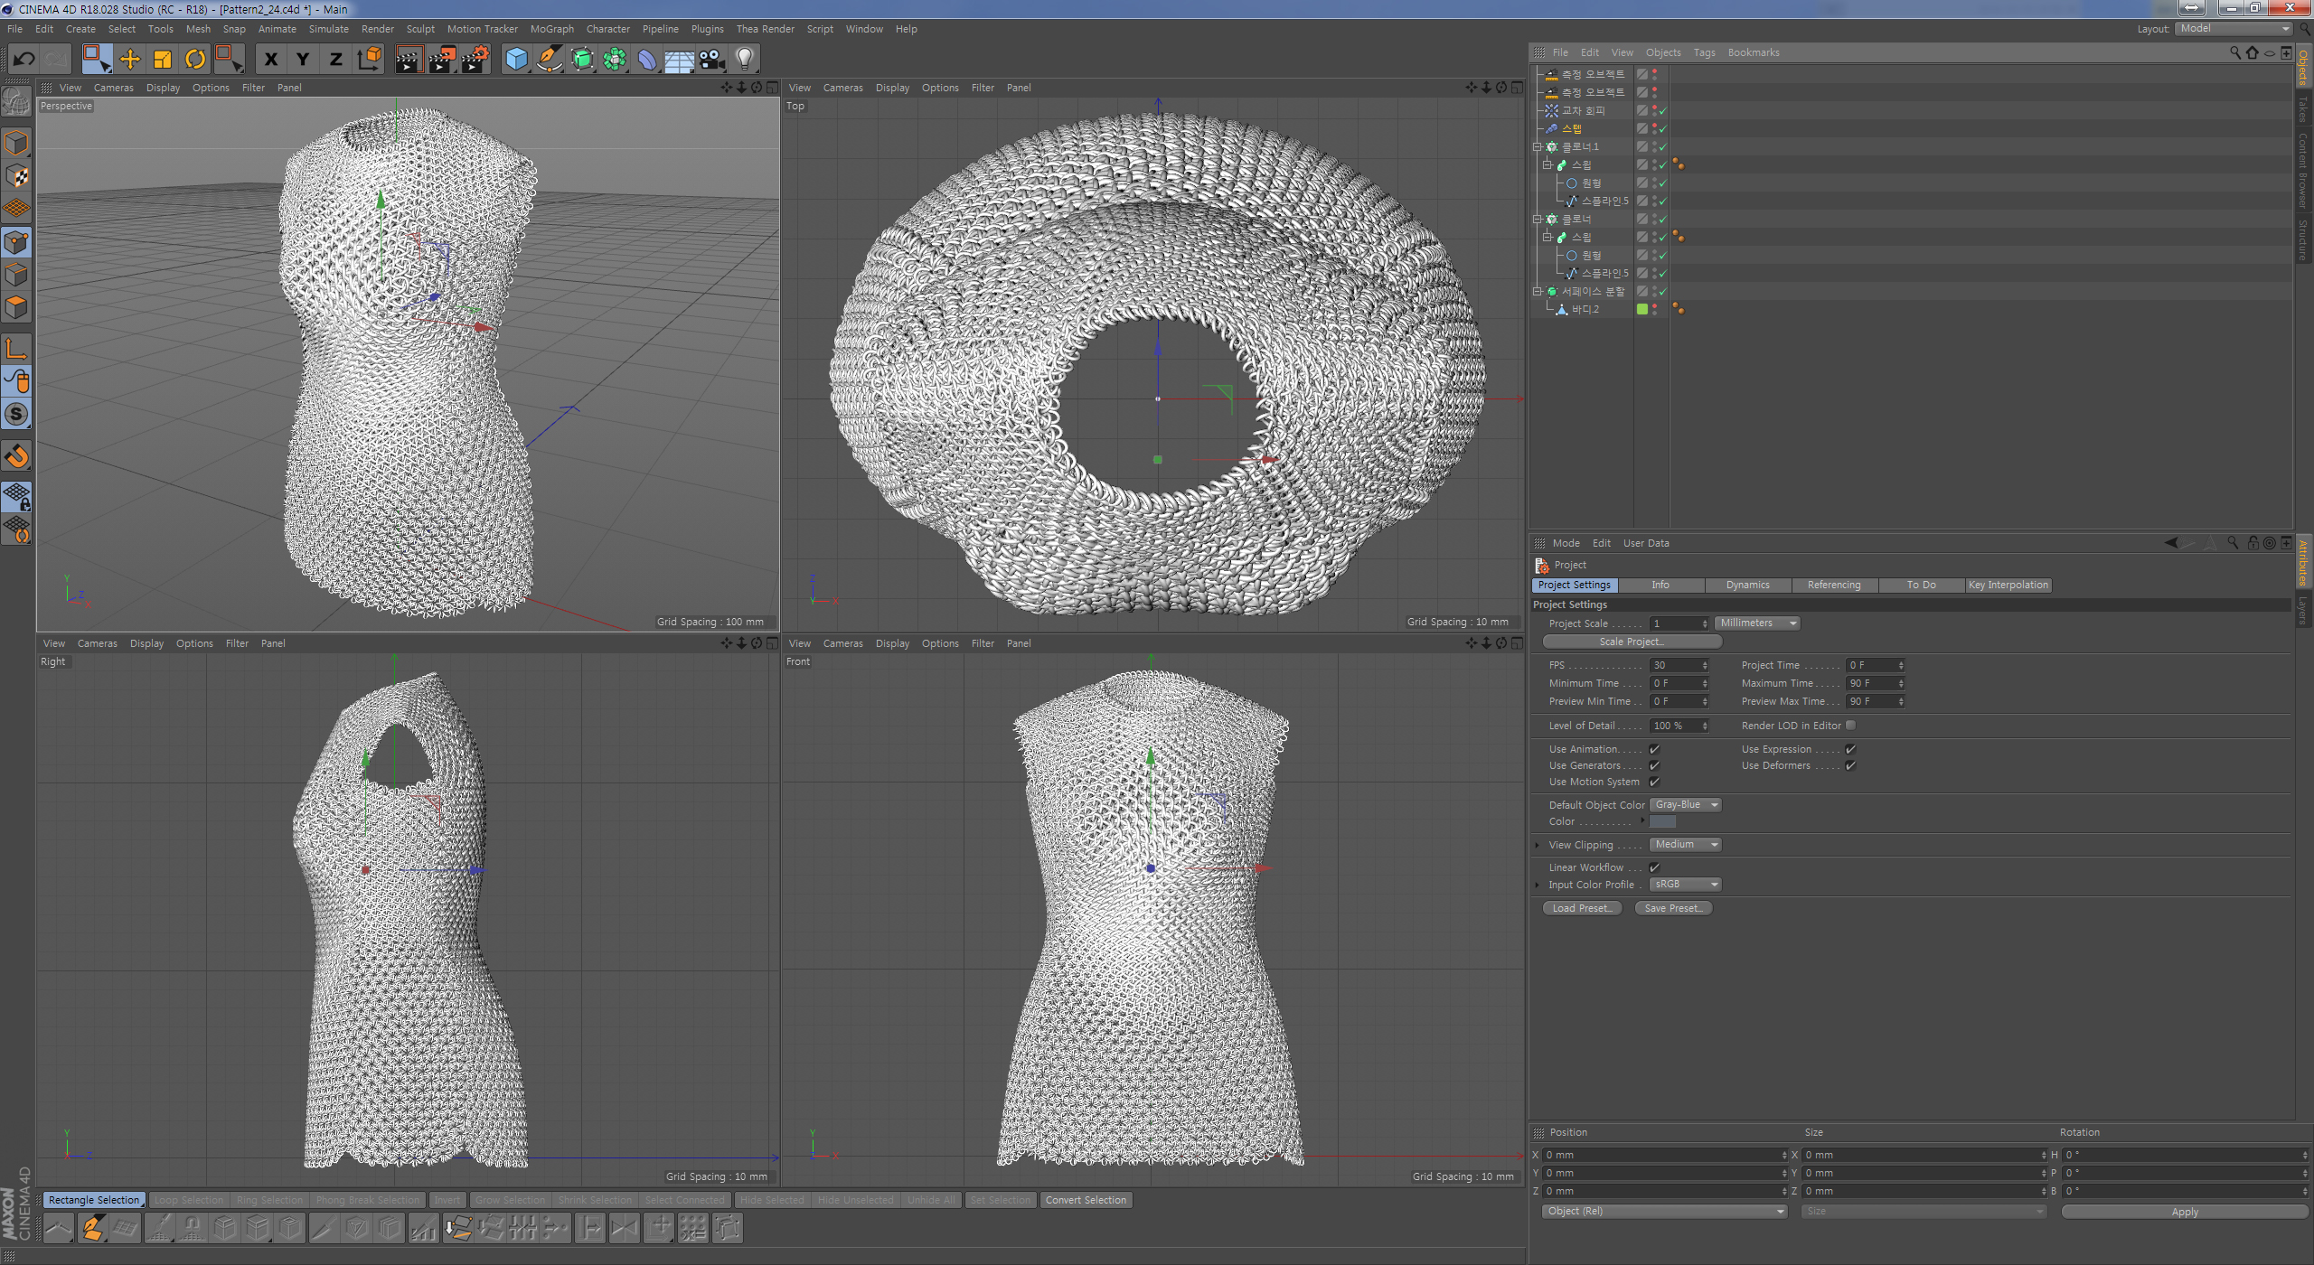
Task: Open the Simulate menu
Action: pyautogui.click(x=328, y=29)
